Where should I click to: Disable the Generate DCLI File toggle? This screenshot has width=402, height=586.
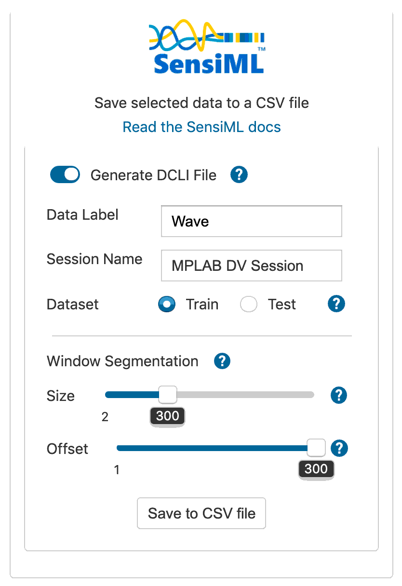point(65,174)
